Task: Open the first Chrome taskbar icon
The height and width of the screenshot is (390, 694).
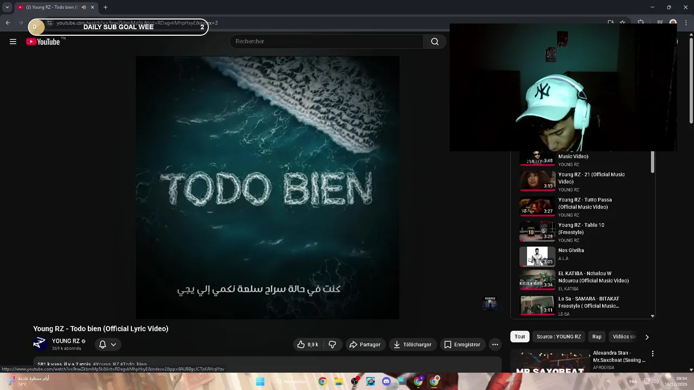Action: (323, 381)
